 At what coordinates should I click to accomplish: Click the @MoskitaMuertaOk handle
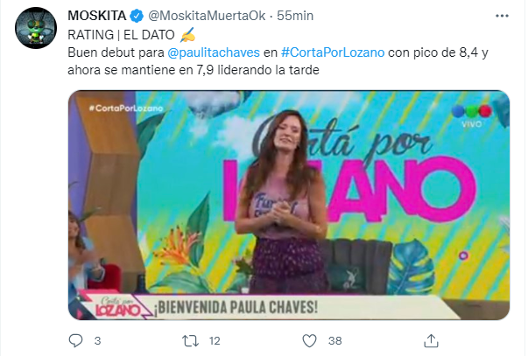(207, 16)
